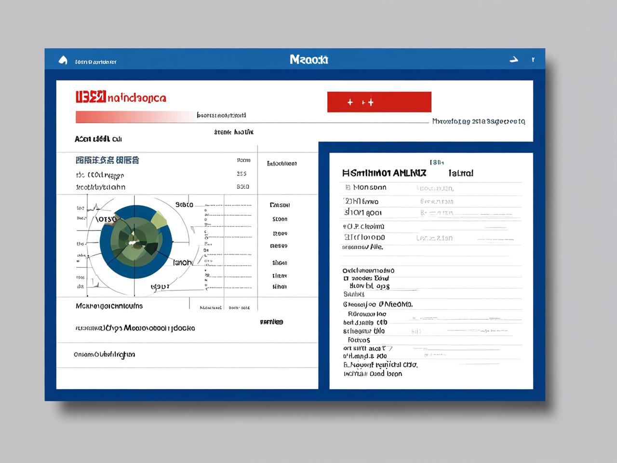Click the white leaf logo icon in title bar
This screenshot has width=617, height=463.
(x=63, y=60)
